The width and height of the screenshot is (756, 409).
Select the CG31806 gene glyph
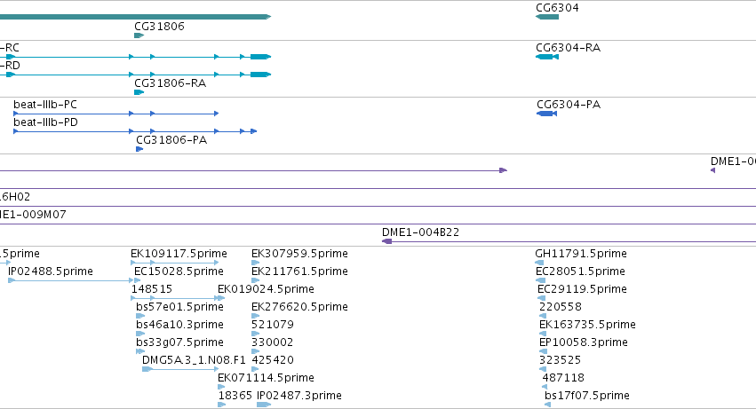point(139,35)
